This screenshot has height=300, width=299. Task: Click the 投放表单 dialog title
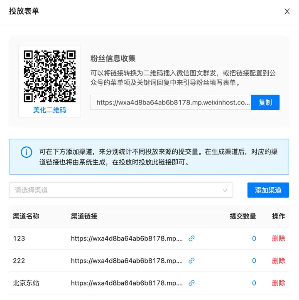coord(24,11)
